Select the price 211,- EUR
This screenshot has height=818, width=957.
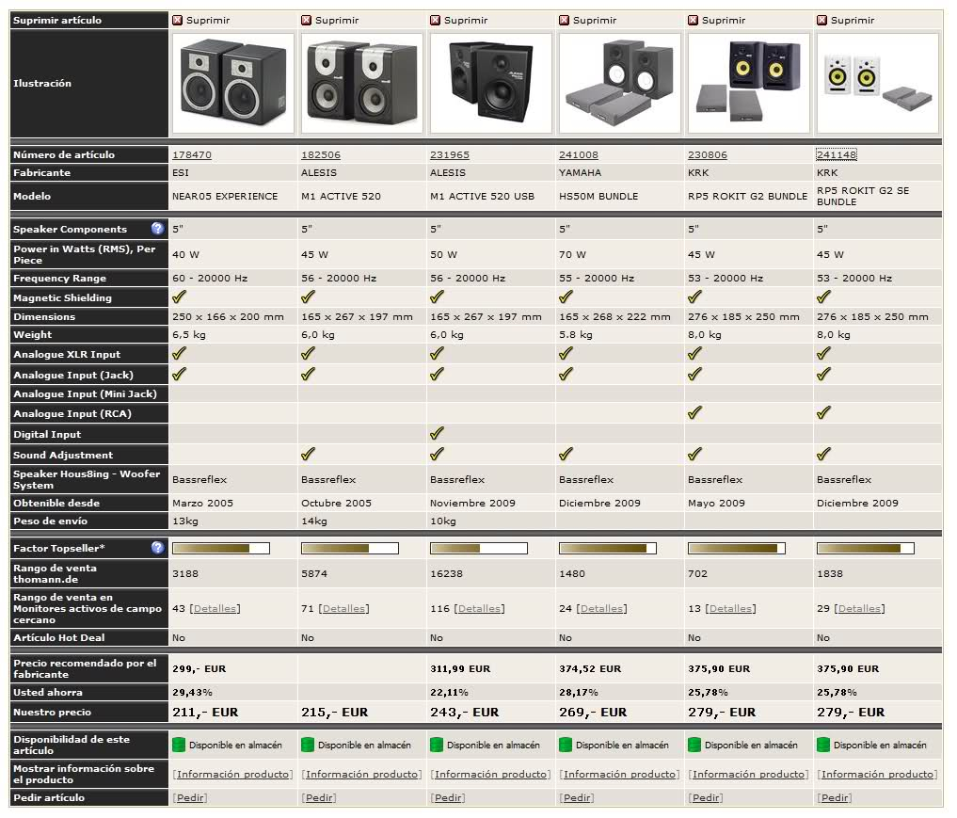click(205, 713)
